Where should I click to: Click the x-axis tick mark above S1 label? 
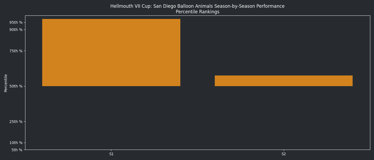[x=111, y=150]
